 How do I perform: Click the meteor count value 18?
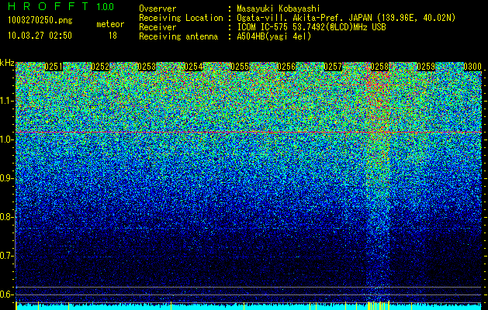[x=112, y=36]
